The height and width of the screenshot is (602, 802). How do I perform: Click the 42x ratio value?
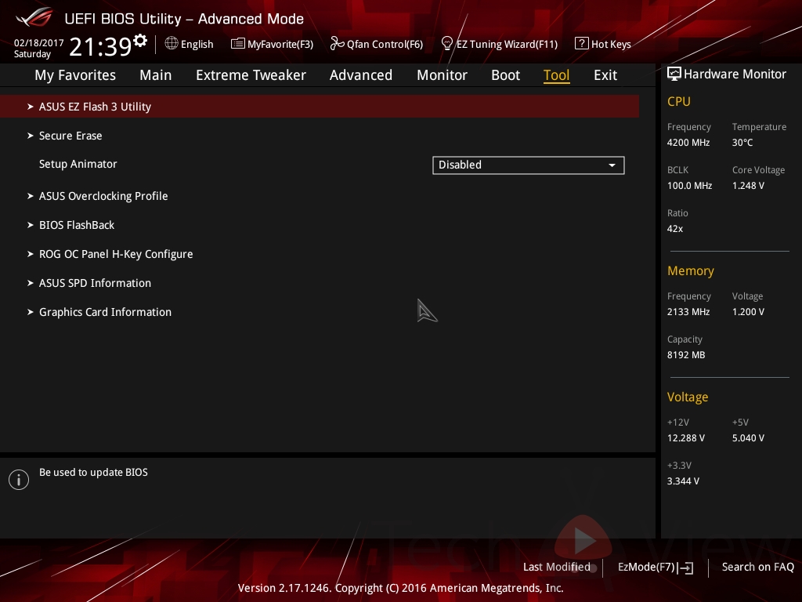click(675, 229)
